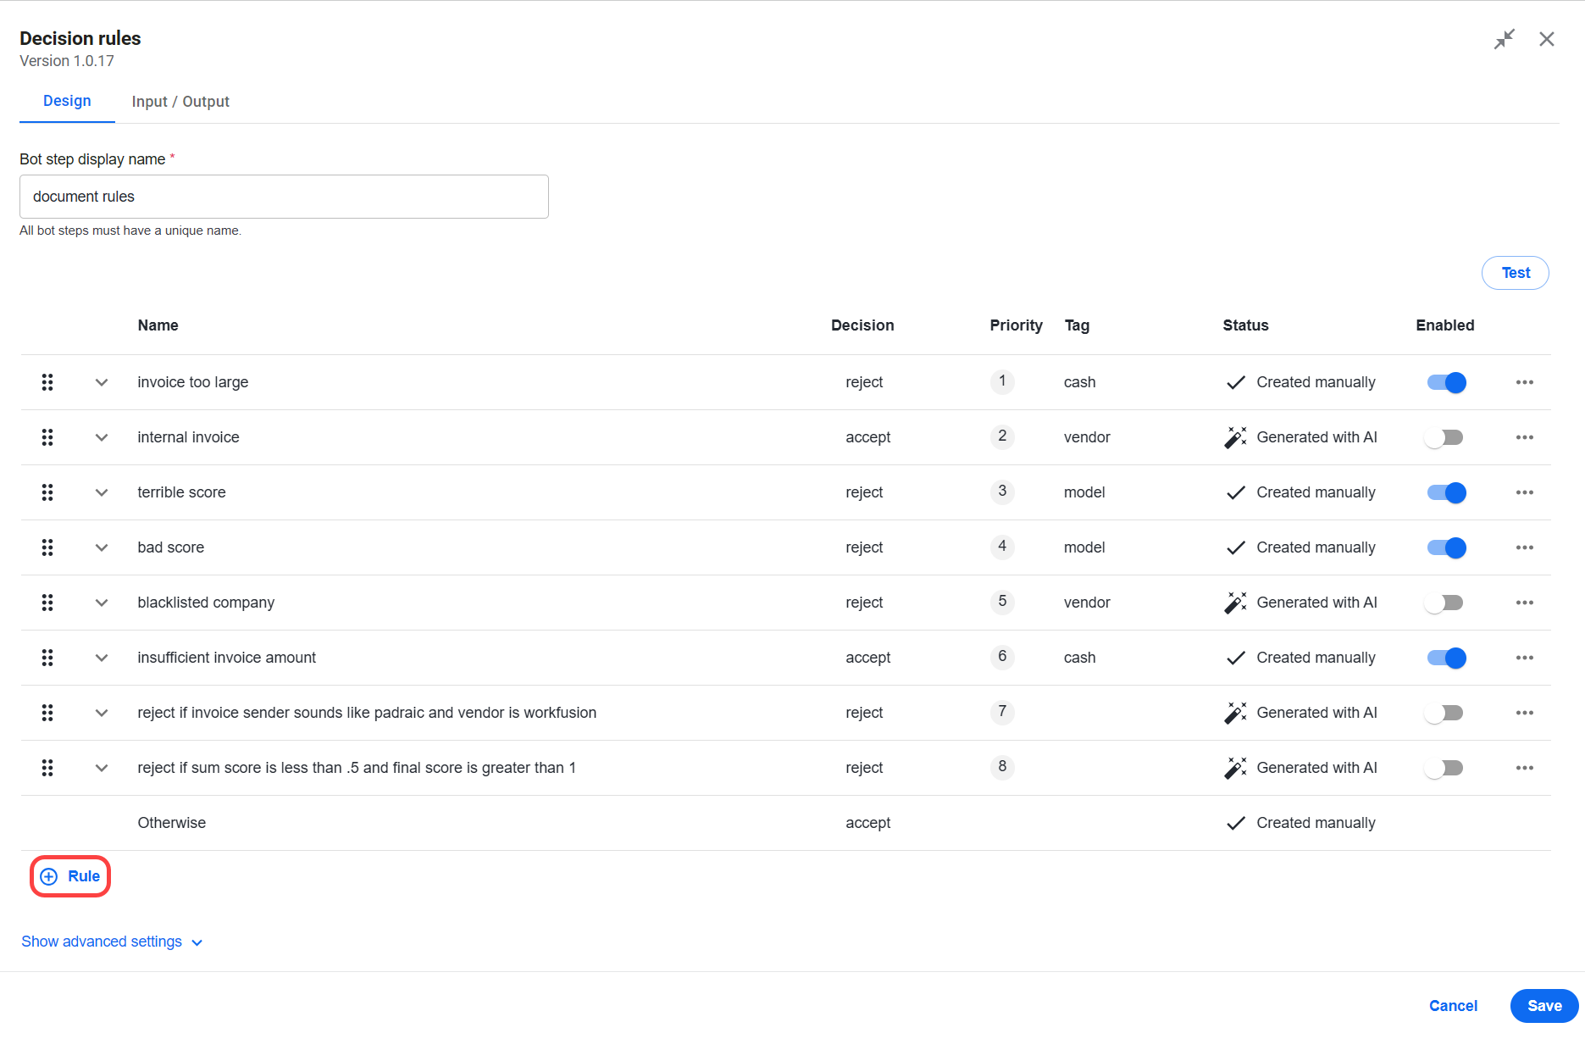Open more options for bad score

coord(1525,547)
